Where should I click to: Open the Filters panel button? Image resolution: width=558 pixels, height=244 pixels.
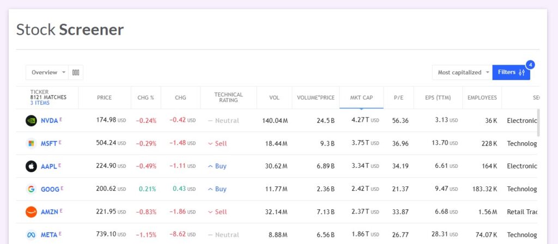click(511, 72)
